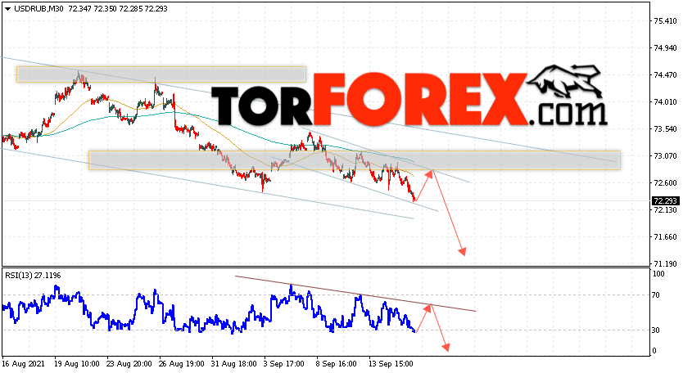Click the RSI scale value 70

657,295
